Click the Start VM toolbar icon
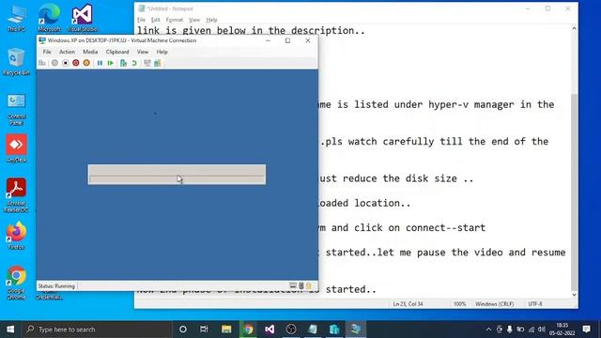This screenshot has height=338, width=601. (x=54, y=63)
